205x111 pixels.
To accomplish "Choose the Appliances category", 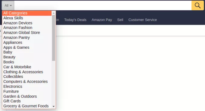I will (x=27, y=42).
